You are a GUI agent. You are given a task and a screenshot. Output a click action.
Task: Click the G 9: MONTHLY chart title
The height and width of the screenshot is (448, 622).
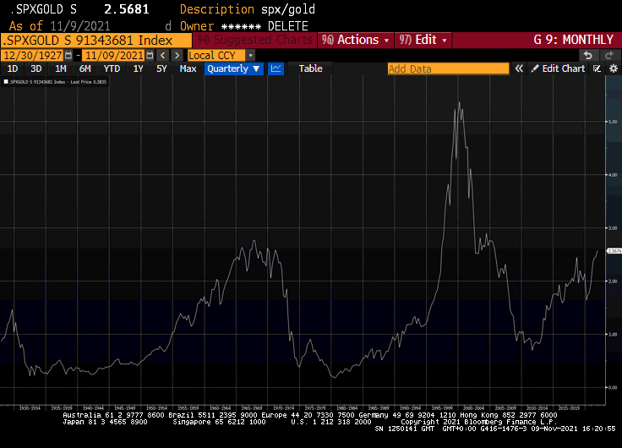pyautogui.click(x=573, y=40)
